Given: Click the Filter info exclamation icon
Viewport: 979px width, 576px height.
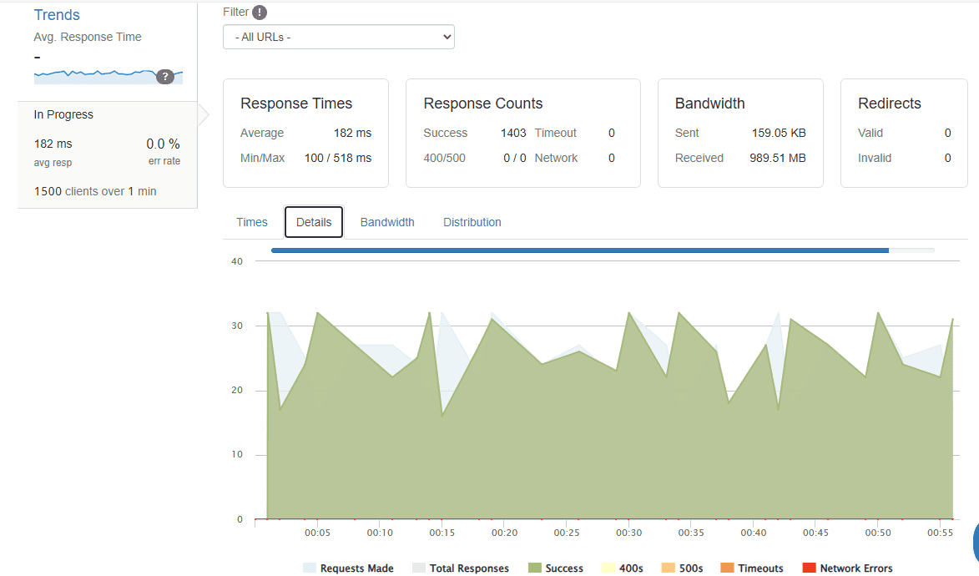Looking at the screenshot, I should click(260, 12).
